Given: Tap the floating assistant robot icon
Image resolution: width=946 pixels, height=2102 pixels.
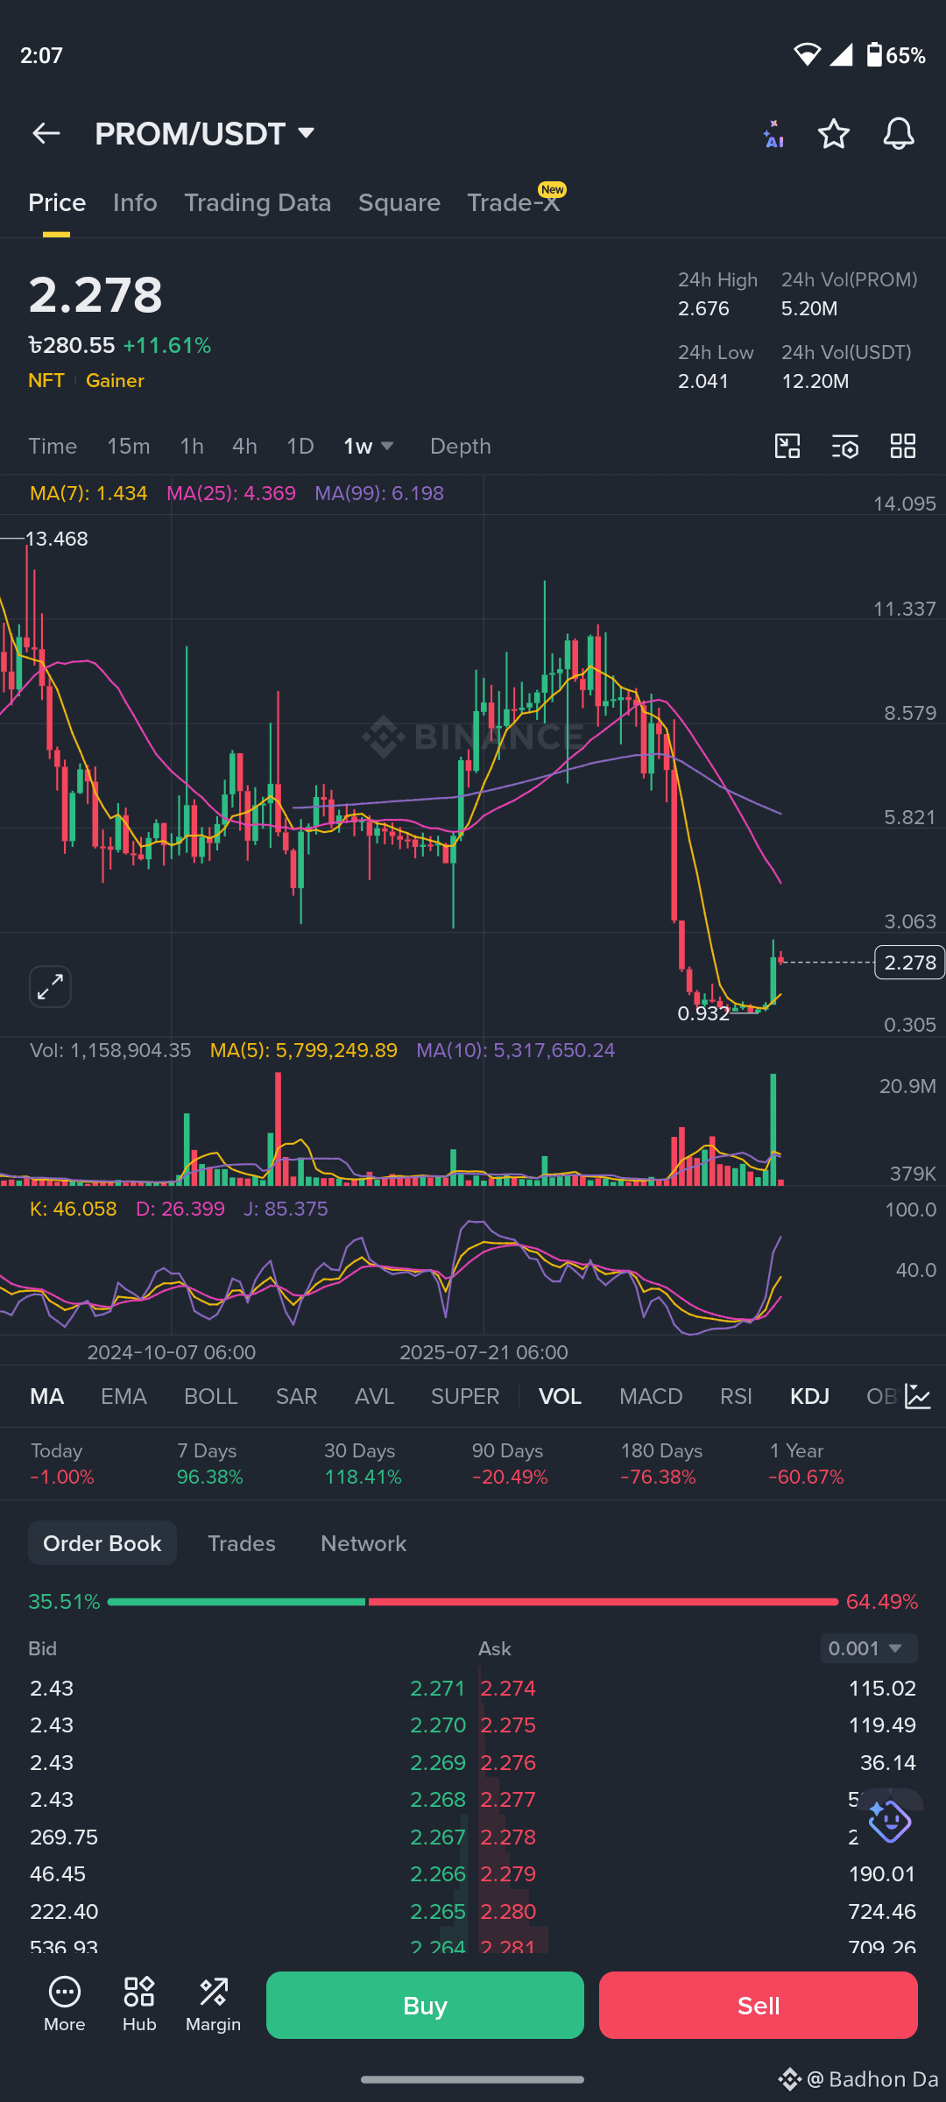Looking at the screenshot, I should (x=890, y=1822).
